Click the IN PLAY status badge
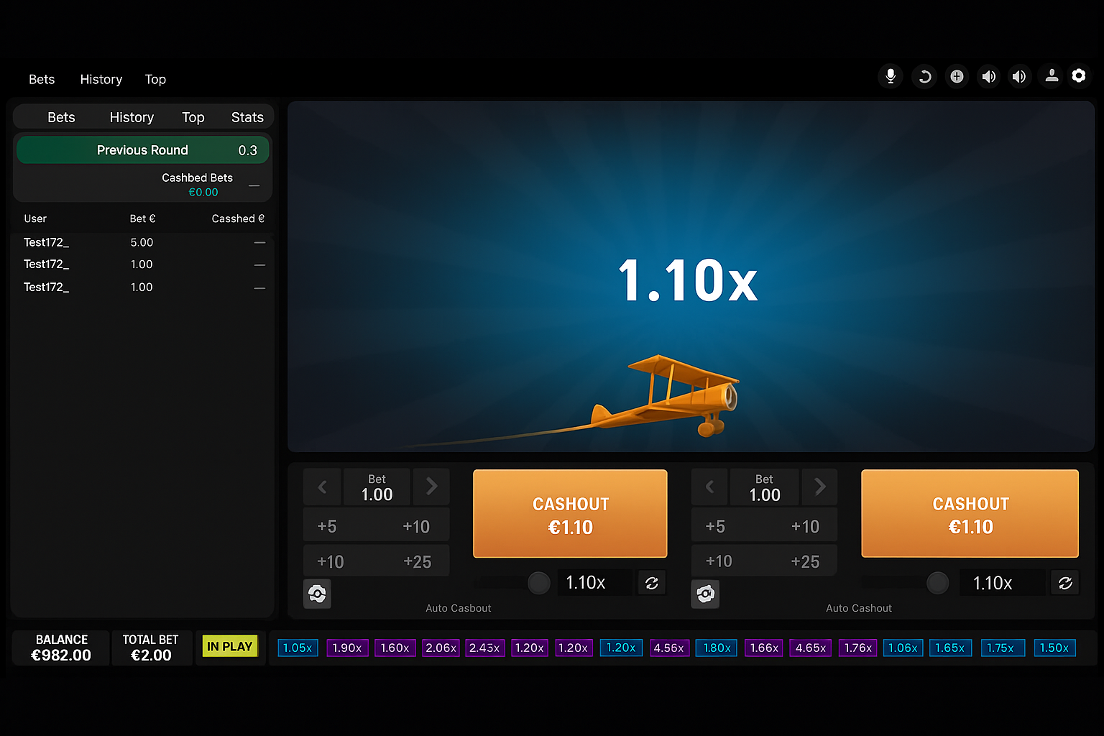 point(230,646)
